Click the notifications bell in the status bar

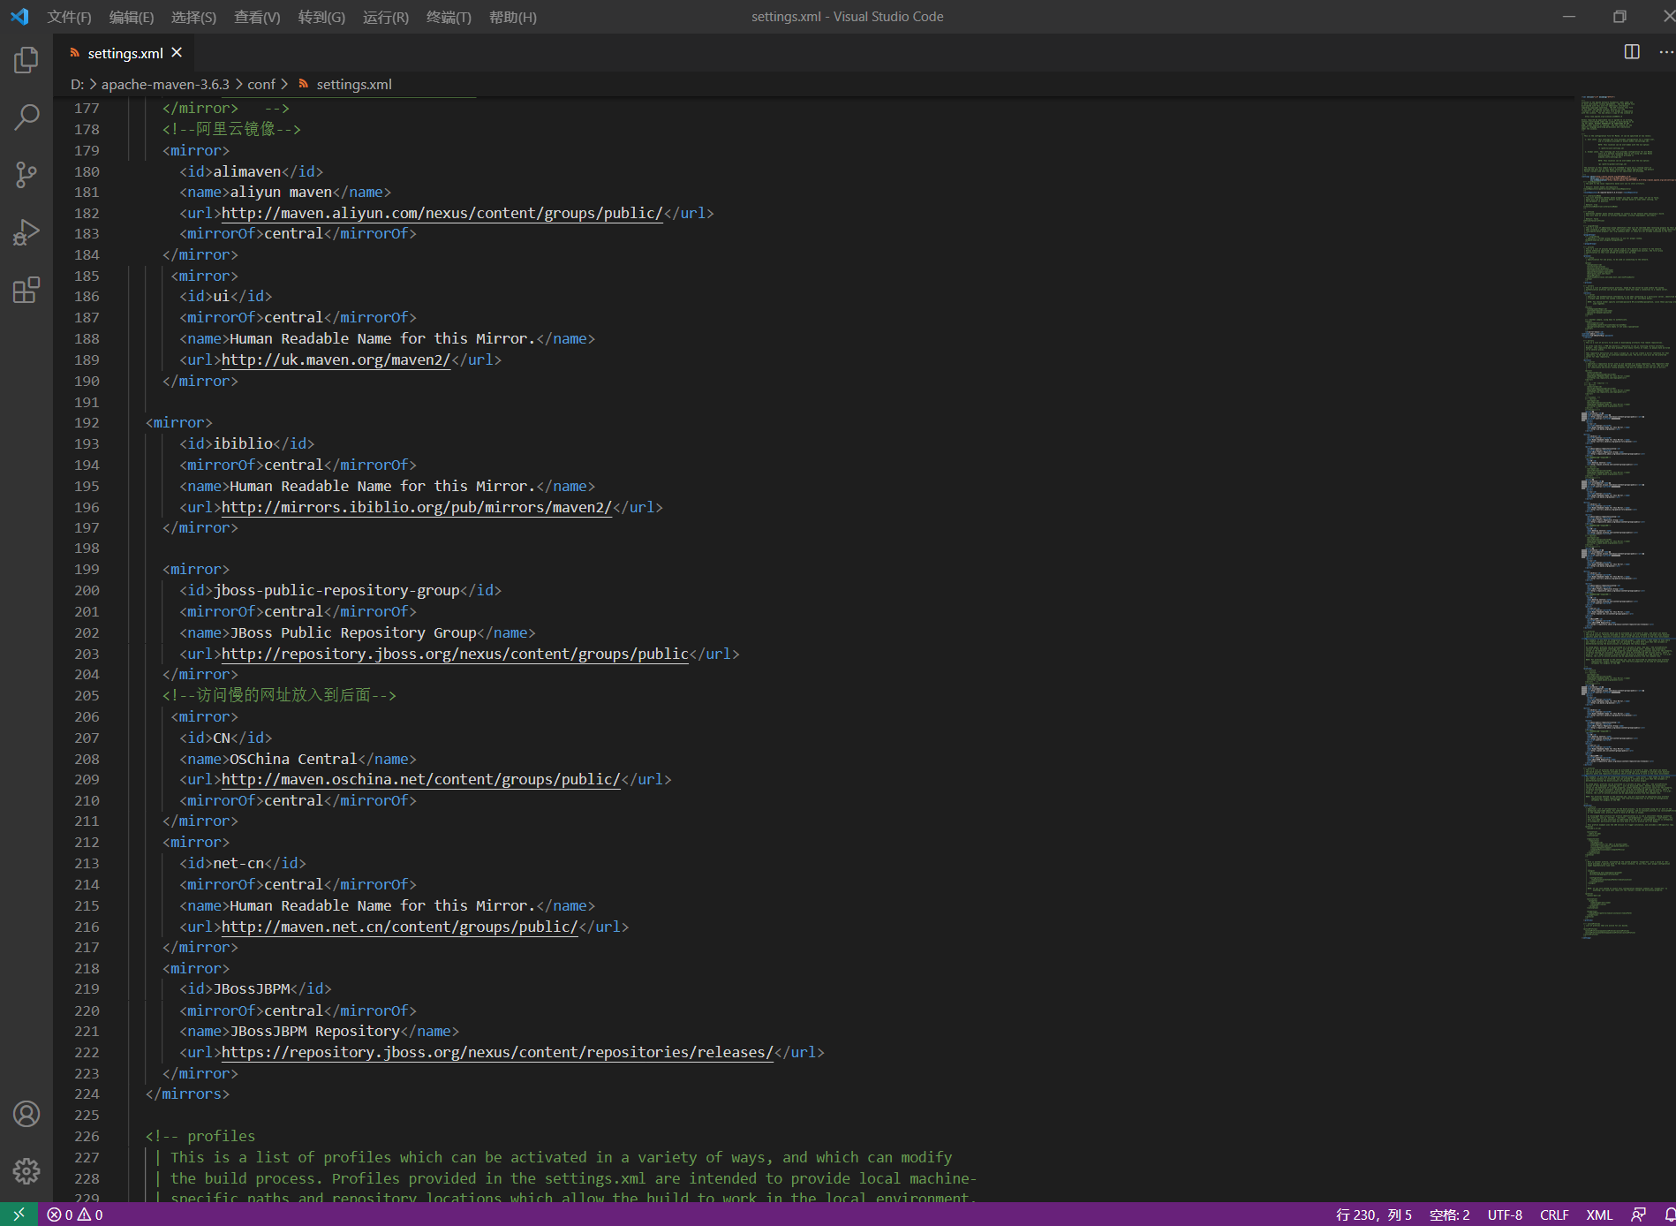pyautogui.click(x=1668, y=1215)
